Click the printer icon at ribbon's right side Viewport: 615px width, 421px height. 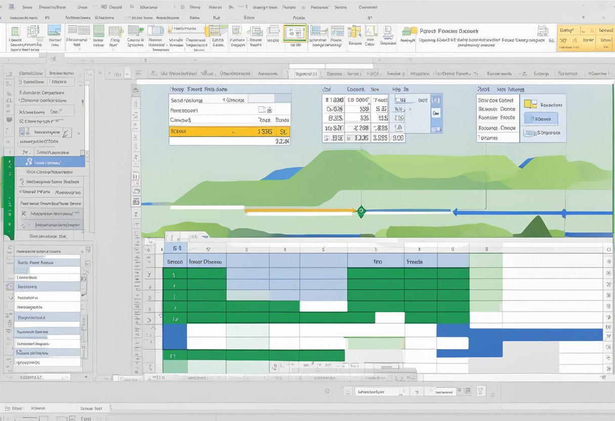543,30
